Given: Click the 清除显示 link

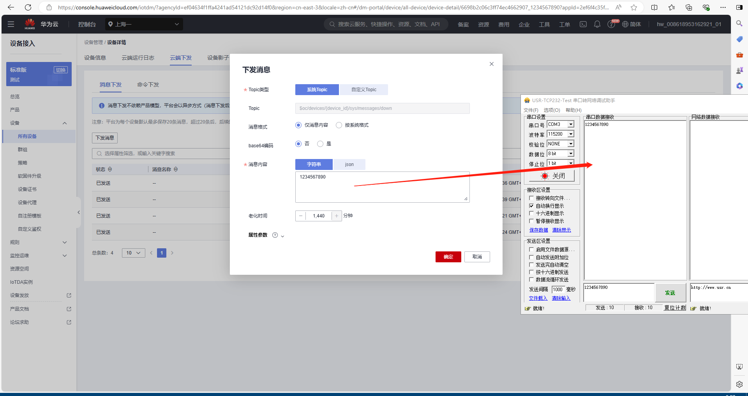Looking at the screenshot, I should point(561,230).
